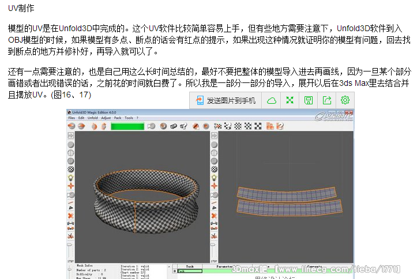Click the orange X icon in 3D view sidebar

click(70, 216)
